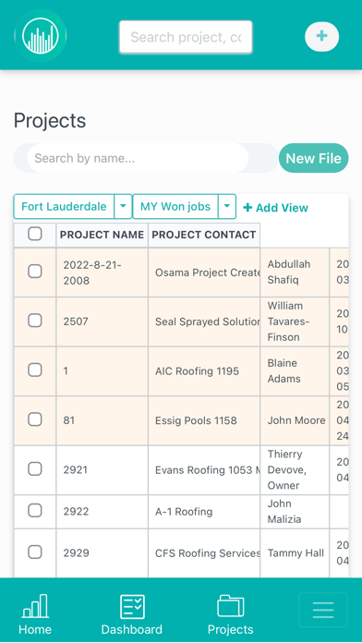Expand the Fort Lauderdale dropdown arrow
This screenshot has height=643, width=362.
pyautogui.click(x=123, y=206)
